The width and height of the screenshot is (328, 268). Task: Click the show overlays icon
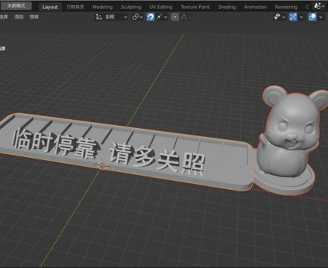pos(312,17)
